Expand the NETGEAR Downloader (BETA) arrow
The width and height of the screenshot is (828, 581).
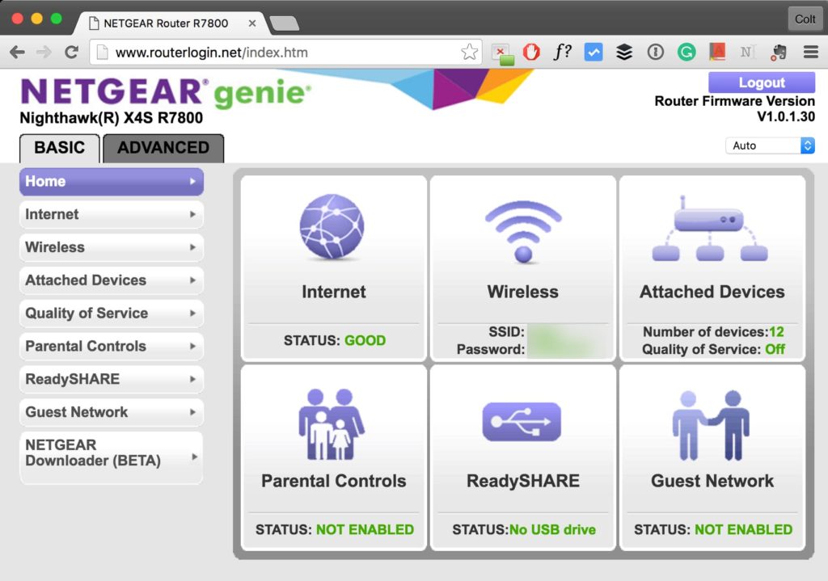pos(194,457)
